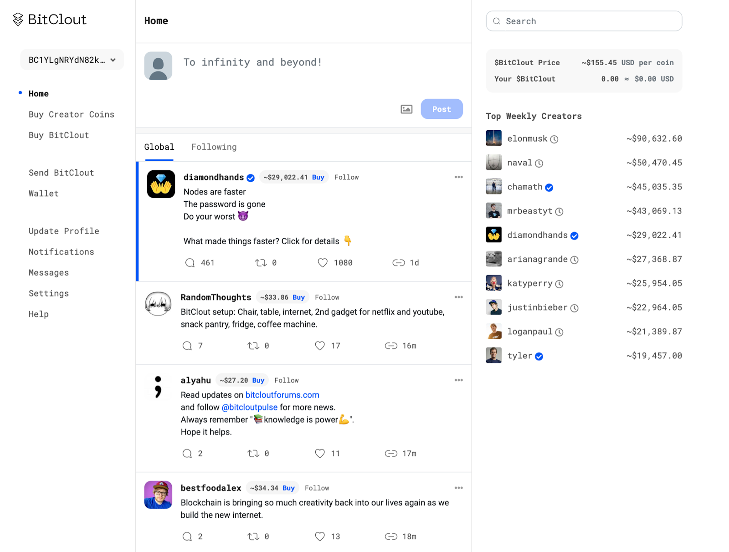The image size is (729, 552).
Task: Follow RandomThoughts
Action: tap(327, 297)
